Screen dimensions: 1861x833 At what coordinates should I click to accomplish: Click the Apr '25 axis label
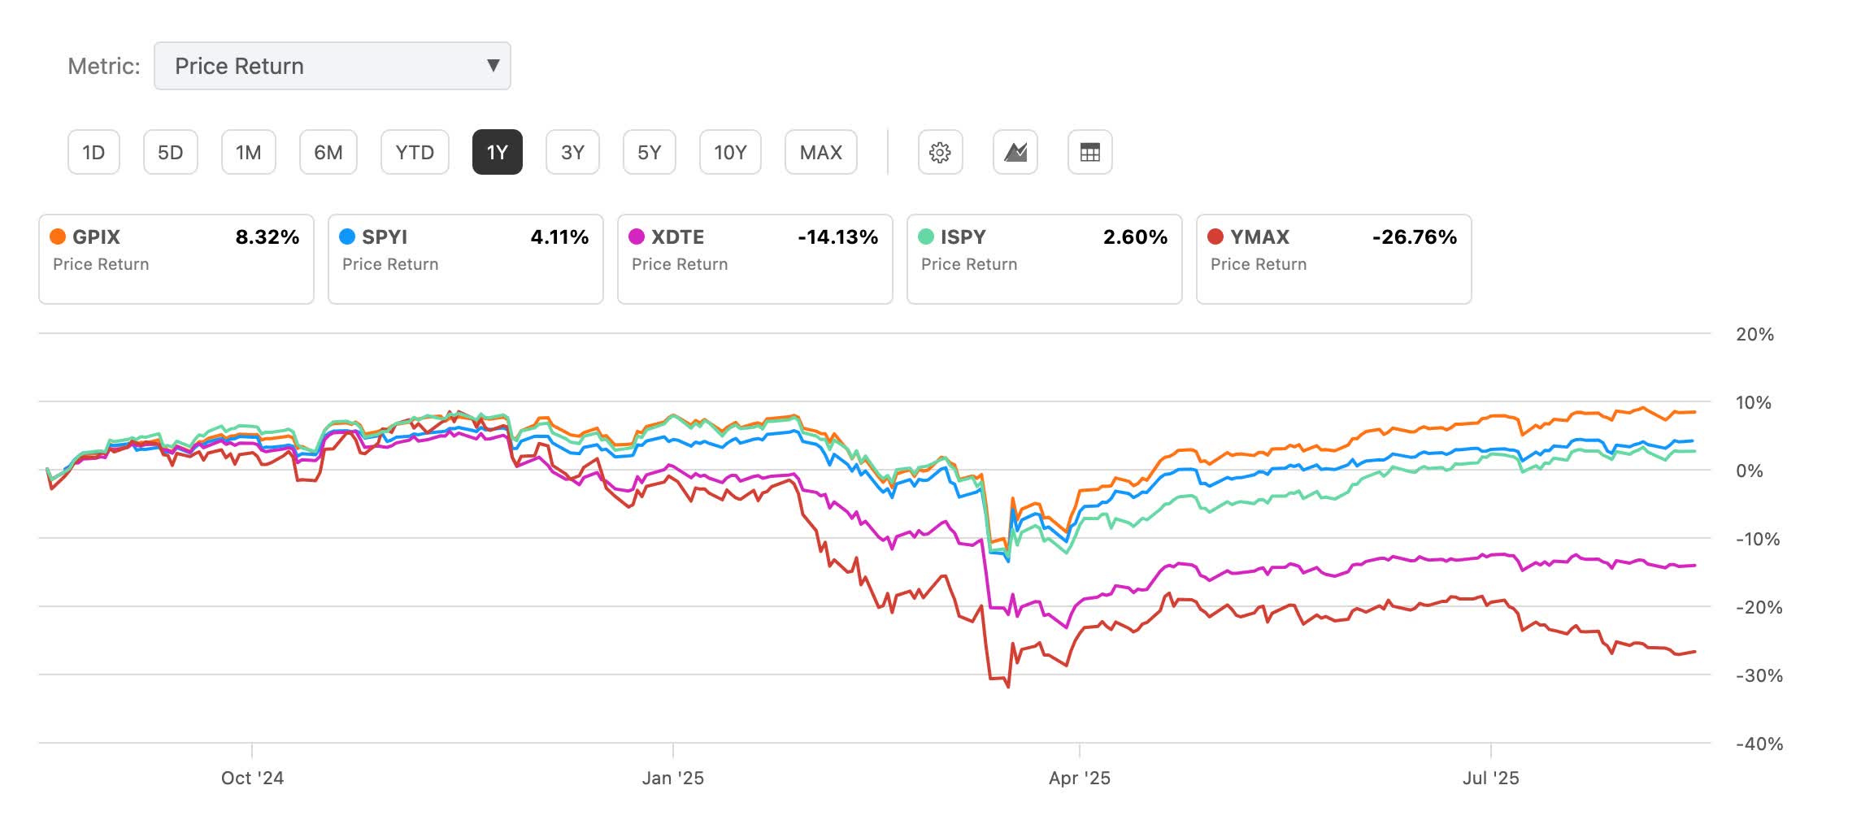point(1080,778)
